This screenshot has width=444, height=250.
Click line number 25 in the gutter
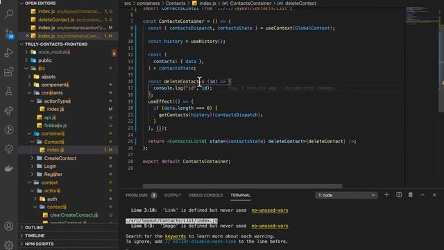click(x=130, y=142)
